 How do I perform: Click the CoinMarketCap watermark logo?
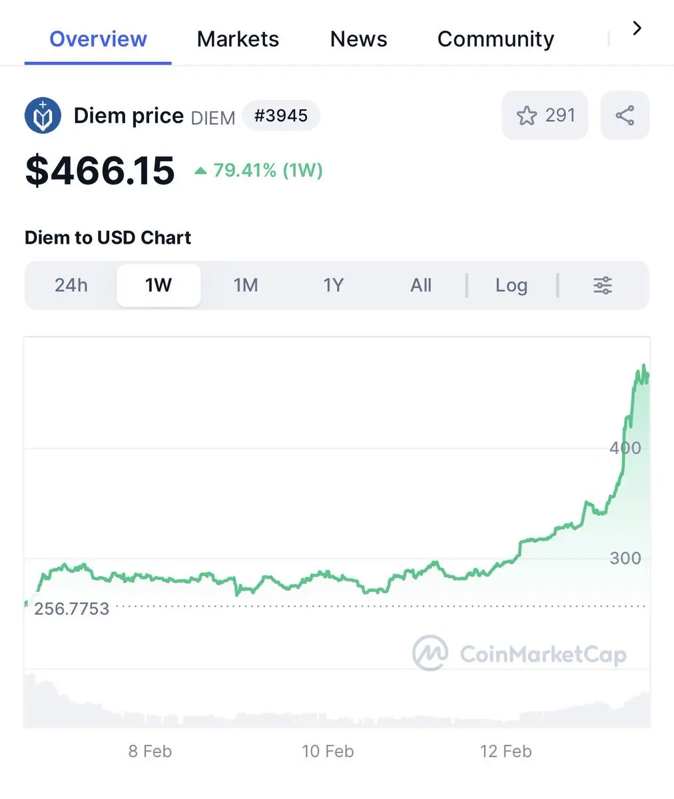click(430, 653)
